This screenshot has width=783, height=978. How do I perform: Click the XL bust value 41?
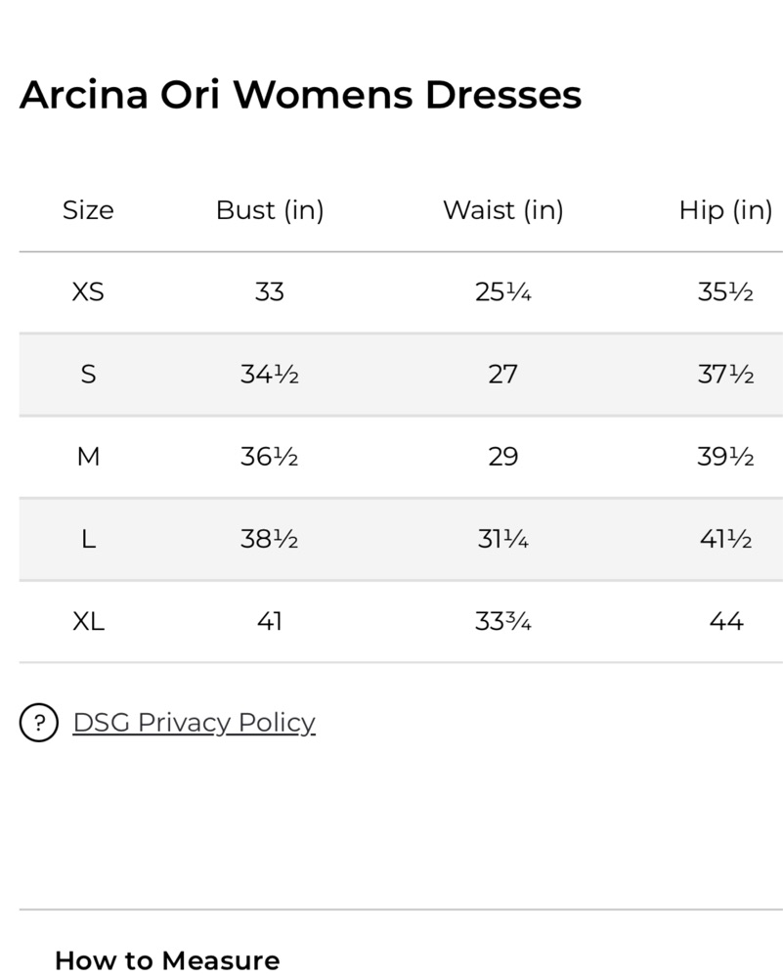(270, 621)
